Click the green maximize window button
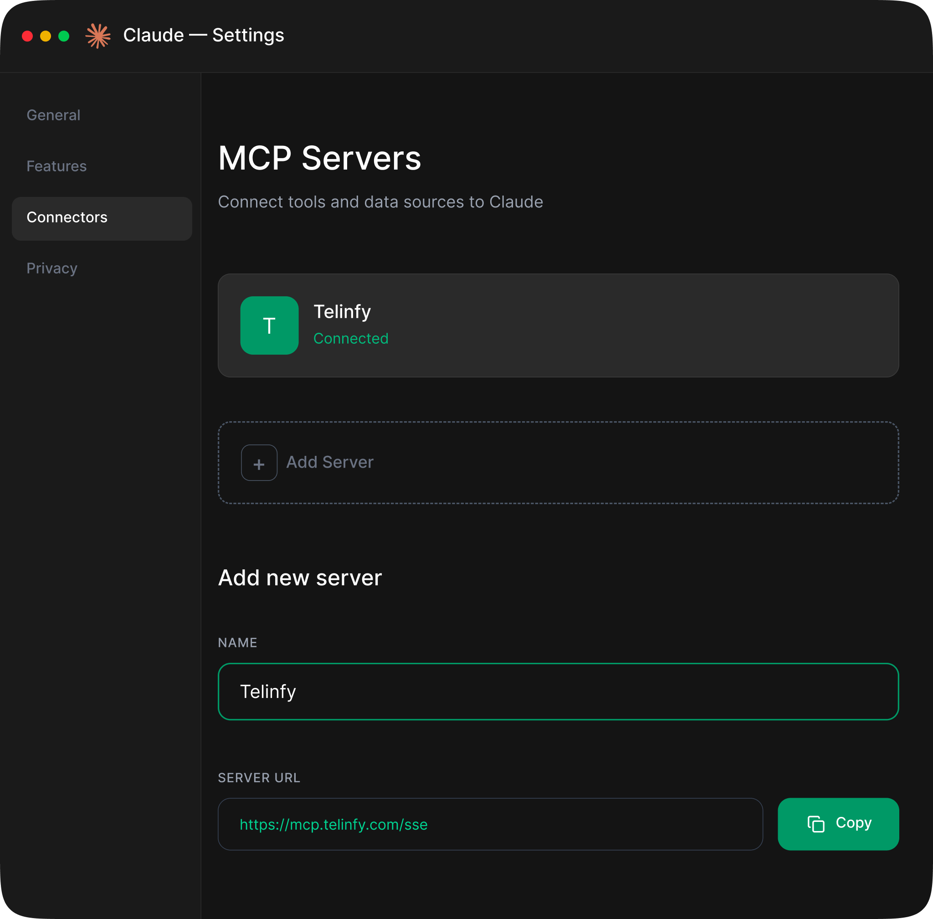 coord(64,36)
